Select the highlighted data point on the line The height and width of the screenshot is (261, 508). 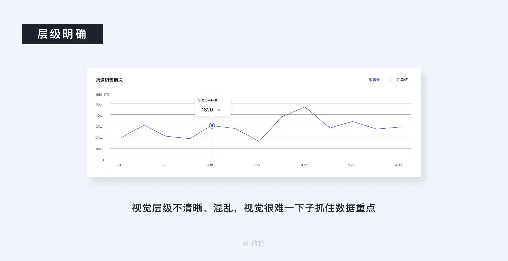point(212,126)
